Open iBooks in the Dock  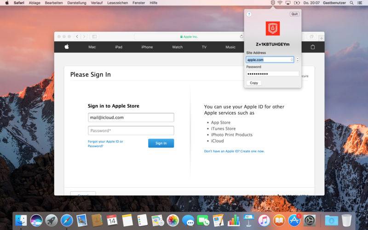(279, 220)
